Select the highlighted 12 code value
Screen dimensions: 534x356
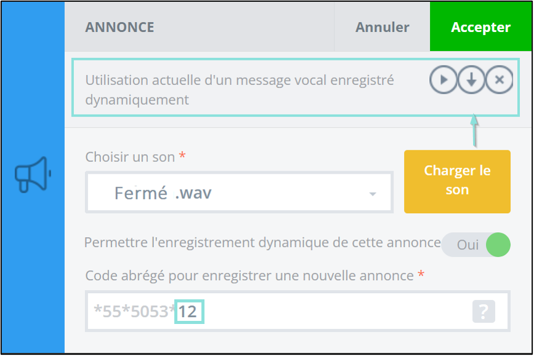point(189,312)
